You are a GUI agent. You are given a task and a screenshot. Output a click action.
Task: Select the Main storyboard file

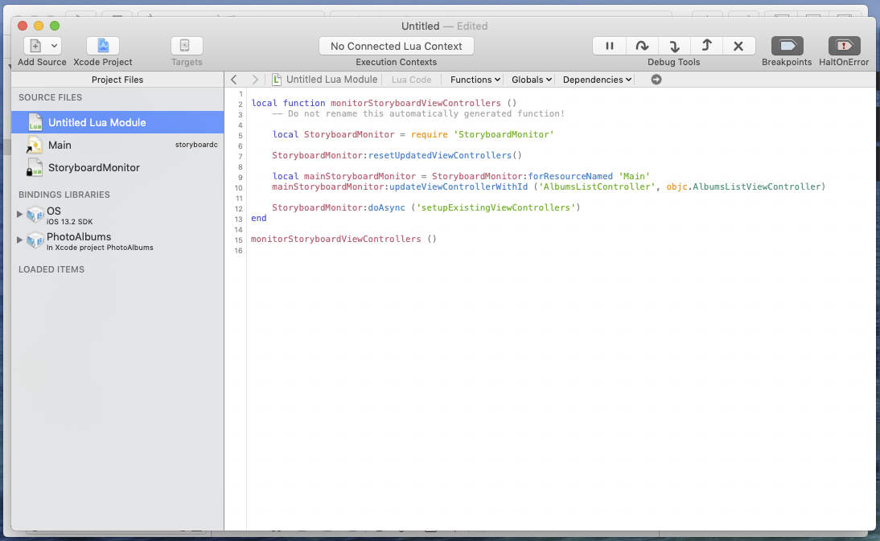117,145
